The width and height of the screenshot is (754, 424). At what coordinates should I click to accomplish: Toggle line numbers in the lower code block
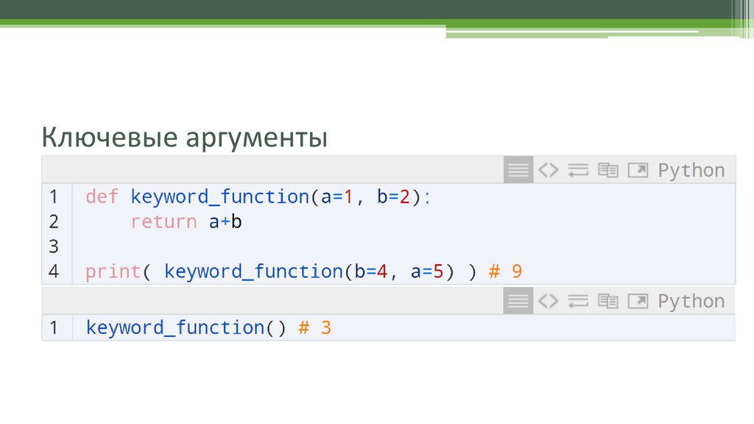click(518, 301)
